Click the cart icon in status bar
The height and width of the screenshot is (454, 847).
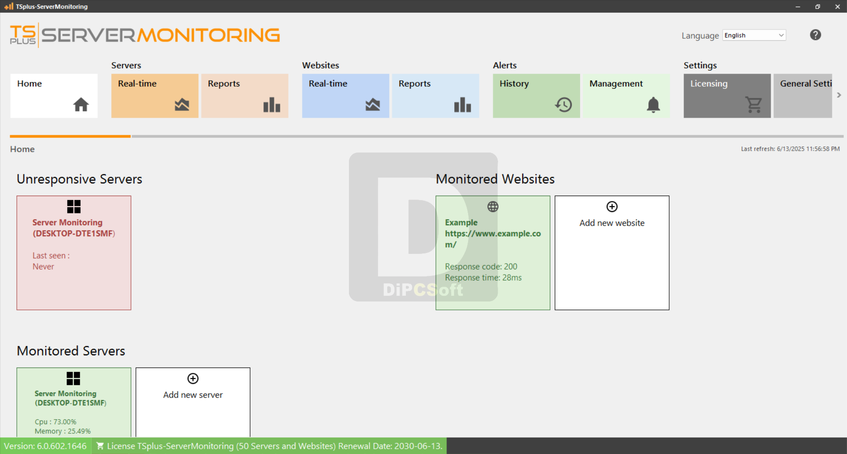[x=100, y=446]
